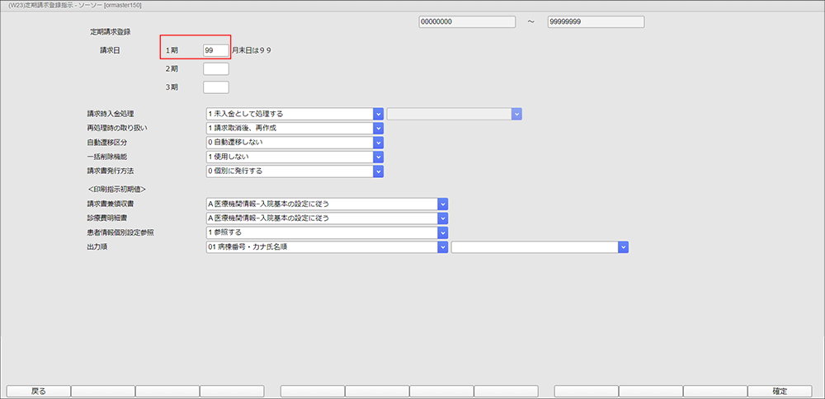
Task: Click the 戻る button
Action: pyautogui.click(x=38, y=391)
